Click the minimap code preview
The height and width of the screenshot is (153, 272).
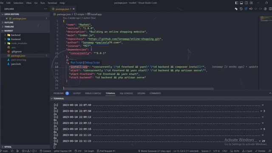[x=266, y=19]
